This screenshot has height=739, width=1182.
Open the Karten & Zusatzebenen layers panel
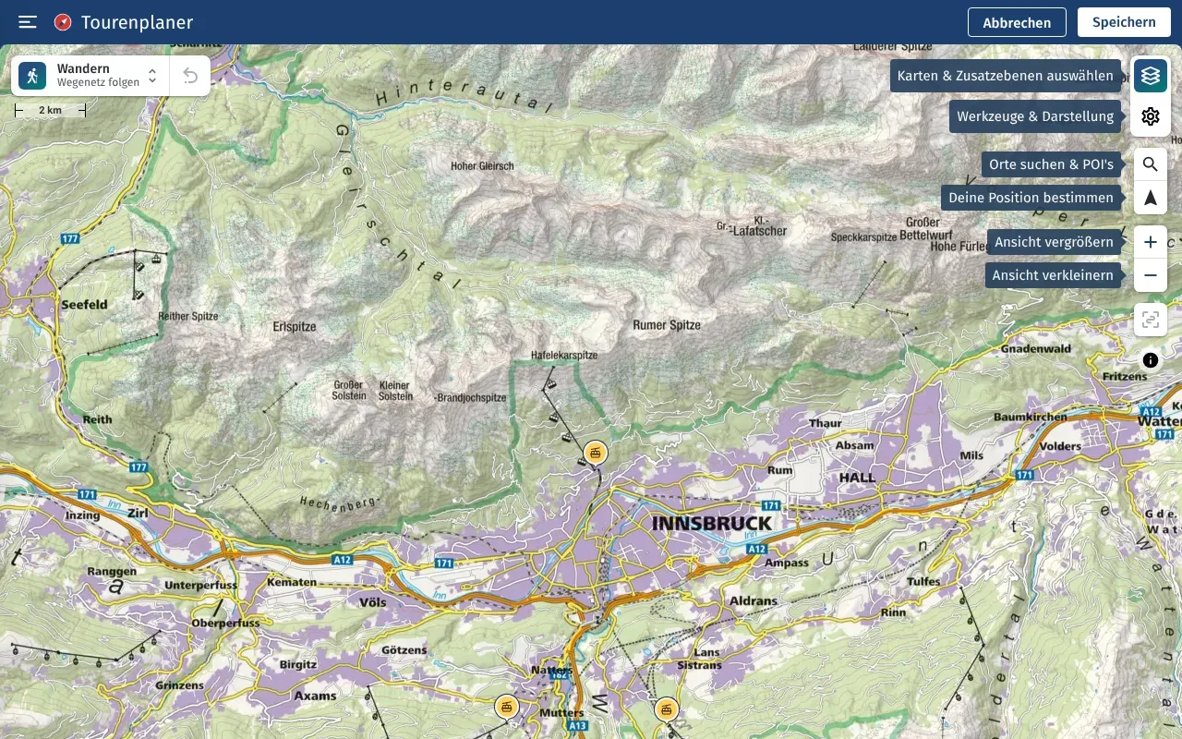(1150, 76)
